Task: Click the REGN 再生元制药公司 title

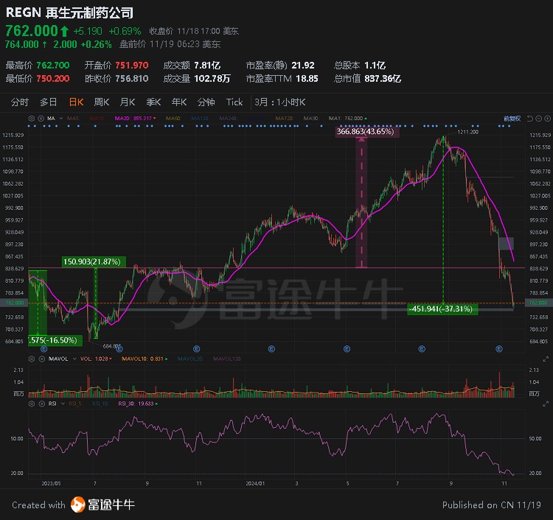Action: 69,13
